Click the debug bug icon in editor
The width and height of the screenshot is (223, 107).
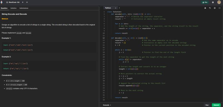pyautogui.click(x=205, y=8)
